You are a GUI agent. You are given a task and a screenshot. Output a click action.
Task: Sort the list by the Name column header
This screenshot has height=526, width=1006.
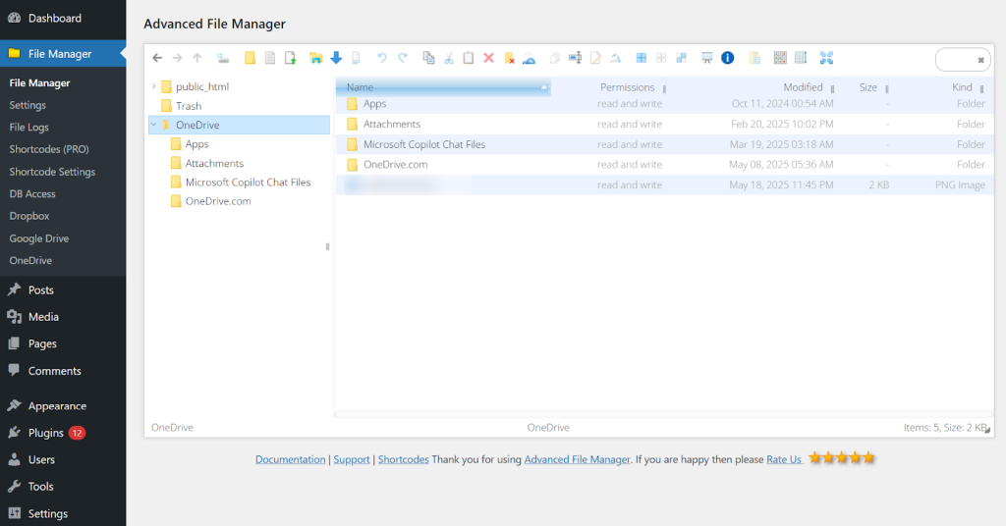coord(443,87)
